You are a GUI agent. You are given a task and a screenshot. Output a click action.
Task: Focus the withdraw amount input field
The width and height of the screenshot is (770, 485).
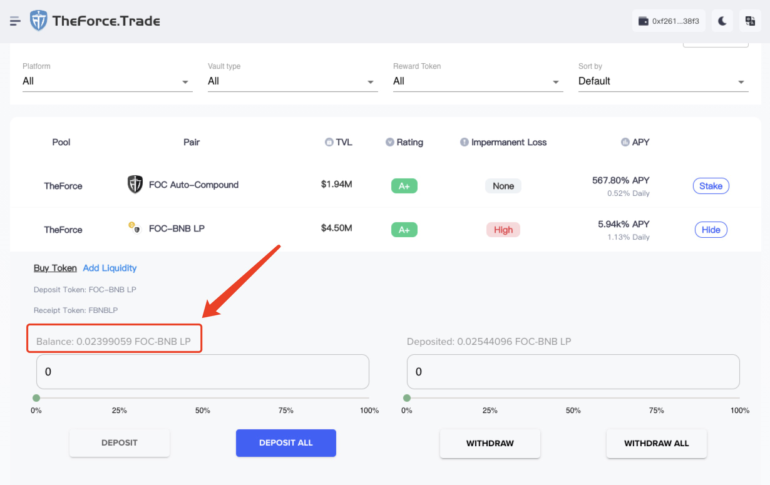point(573,372)
